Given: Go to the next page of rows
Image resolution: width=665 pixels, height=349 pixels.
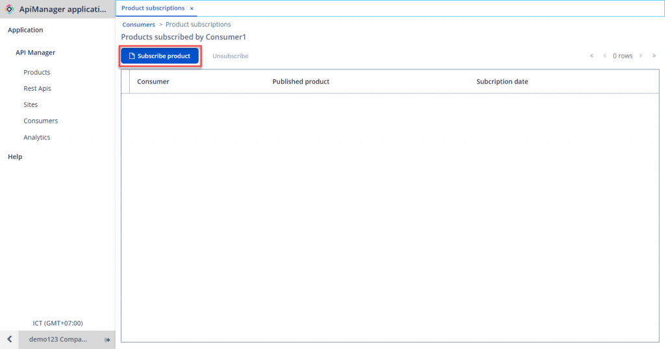Looking at the screenshot, I should coord(641,56).
